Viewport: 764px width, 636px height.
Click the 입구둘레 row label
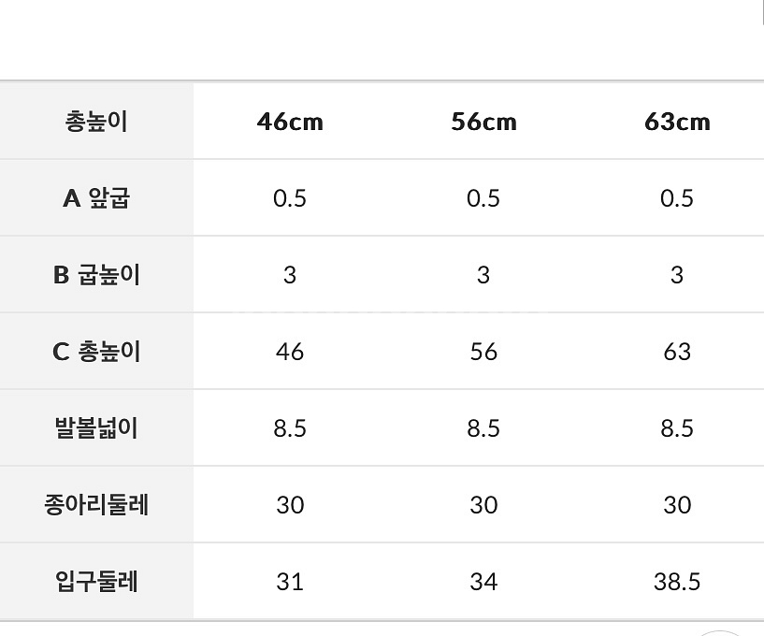(96, 582)
